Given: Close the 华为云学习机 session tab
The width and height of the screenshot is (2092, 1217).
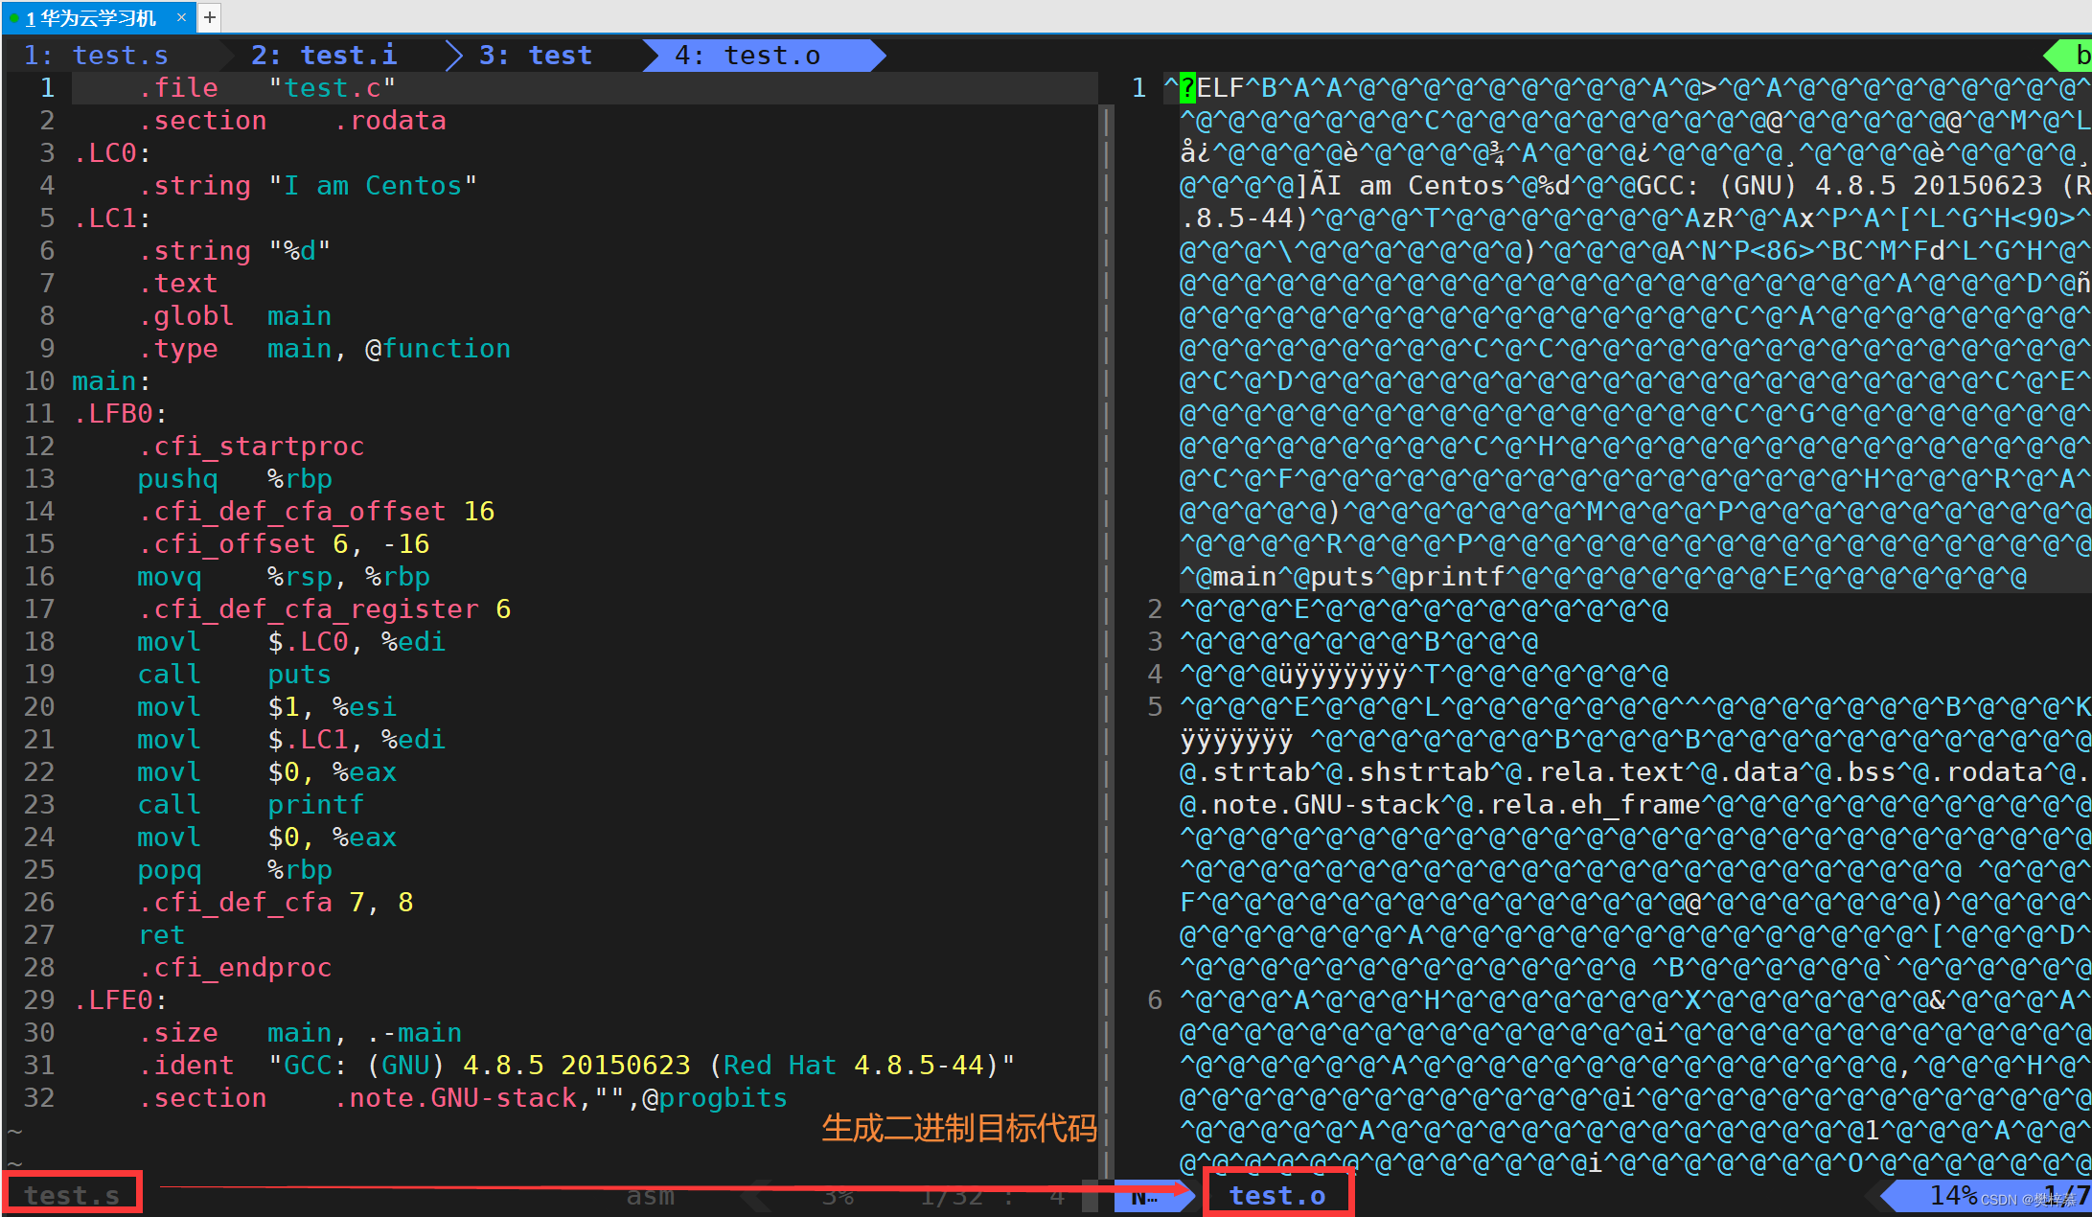Looking at the screenshot, I should point(181,17).
